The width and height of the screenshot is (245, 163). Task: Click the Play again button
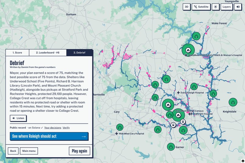tap(79, 151)
